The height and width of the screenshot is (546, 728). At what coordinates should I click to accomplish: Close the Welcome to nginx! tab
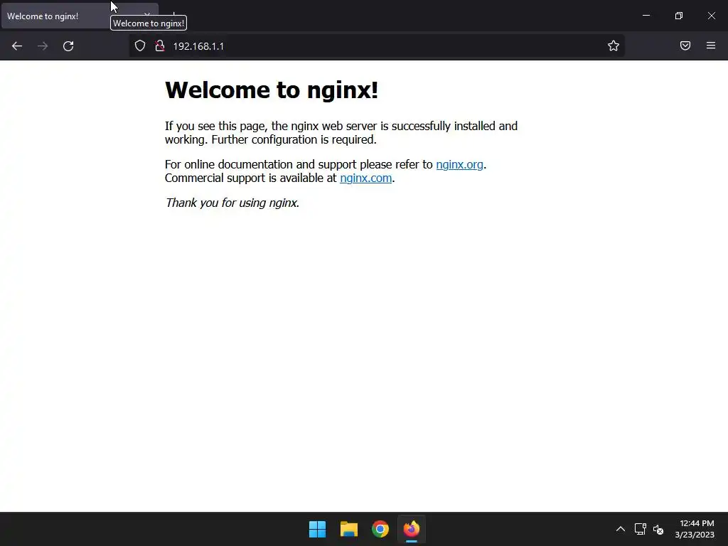(x=147, y=16)
